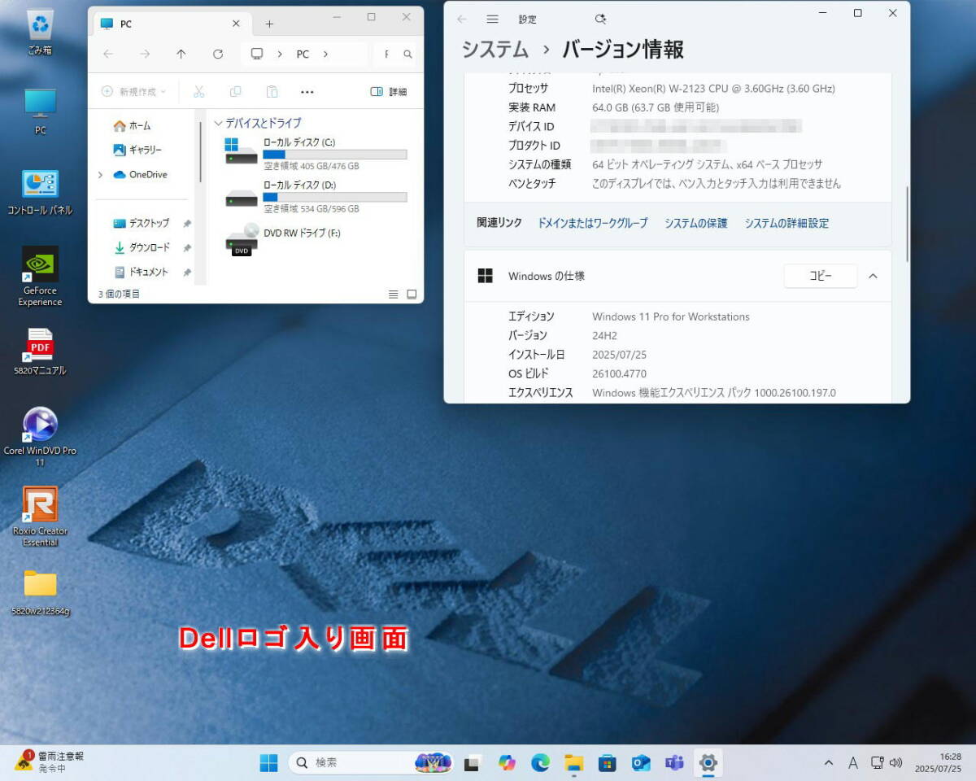Open the システムの詳細設定 link

pyautogui.click(x=786, y=223)
